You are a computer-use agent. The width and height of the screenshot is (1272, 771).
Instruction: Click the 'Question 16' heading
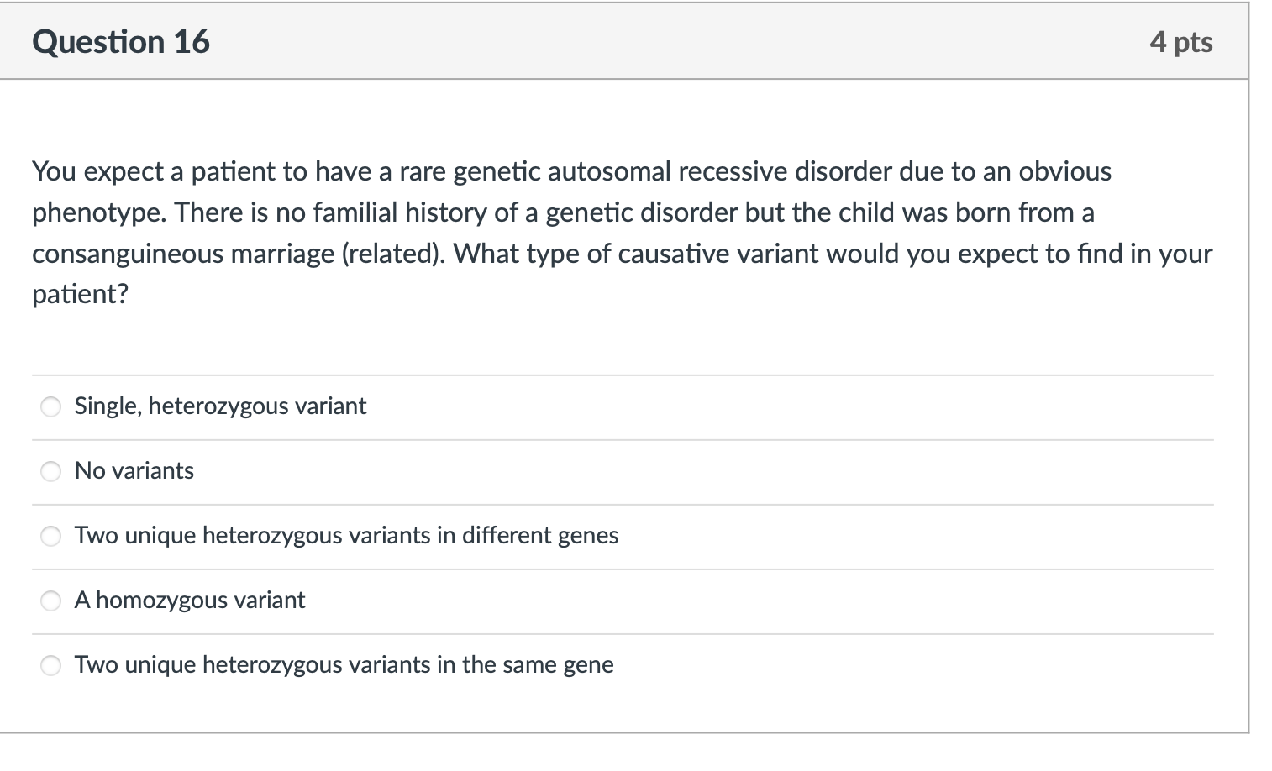[x=121, y=42]
